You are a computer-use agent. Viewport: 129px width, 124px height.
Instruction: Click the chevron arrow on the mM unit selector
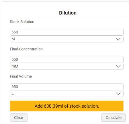click(x=118, y=66)
